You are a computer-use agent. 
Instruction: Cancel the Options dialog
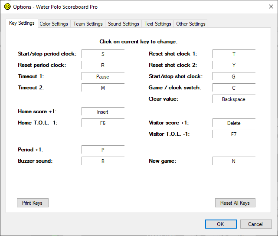pos(255,224)
